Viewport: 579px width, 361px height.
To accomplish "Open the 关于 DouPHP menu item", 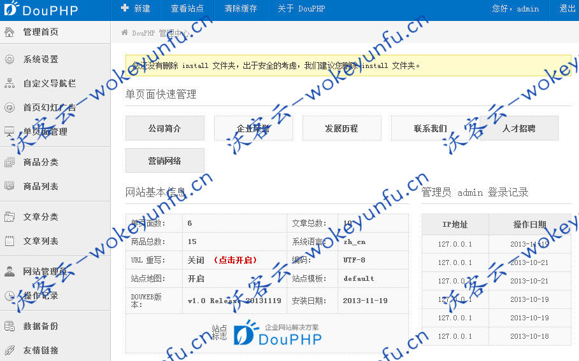I will click(x=301, y=8).
